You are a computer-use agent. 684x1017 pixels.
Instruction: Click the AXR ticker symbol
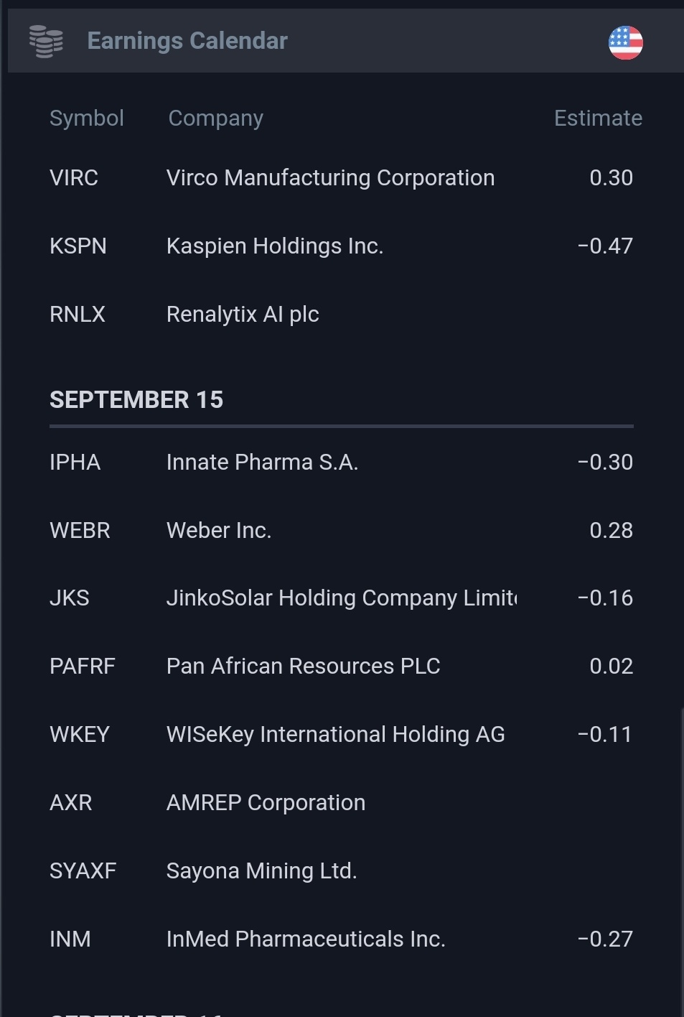click(71, 802)
